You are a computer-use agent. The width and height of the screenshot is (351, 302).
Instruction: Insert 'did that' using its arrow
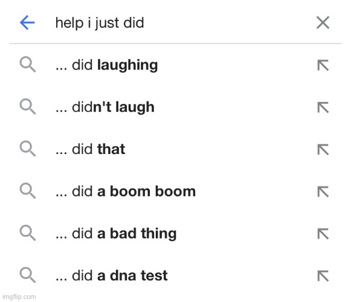pos(323,149)
